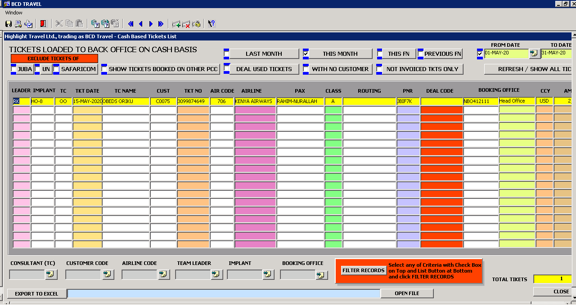Viewport: 576px width, 305px height.
Task: Click the Consultant (TC) input field
Action: pos(27,274)
